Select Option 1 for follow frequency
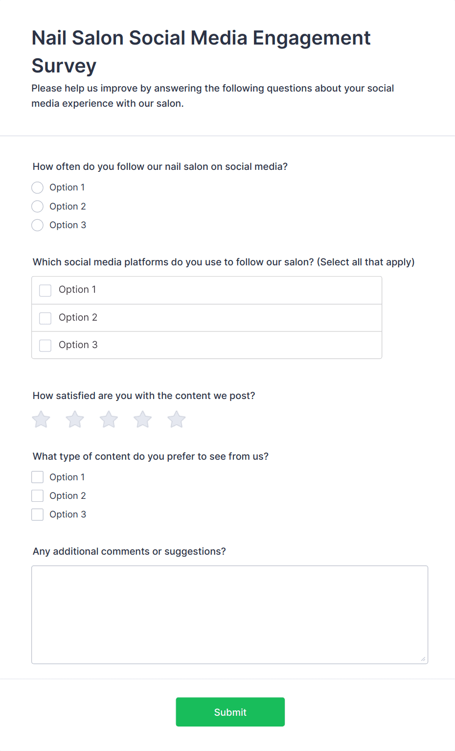The width and height of the screenshot is (455, 751). [x=38, y=188]
